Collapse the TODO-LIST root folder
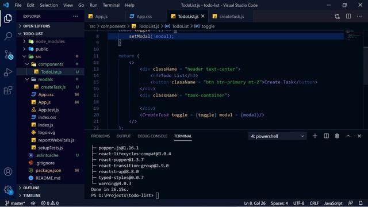The width and height of the screenshot is (368, 207). pos(33,34)
